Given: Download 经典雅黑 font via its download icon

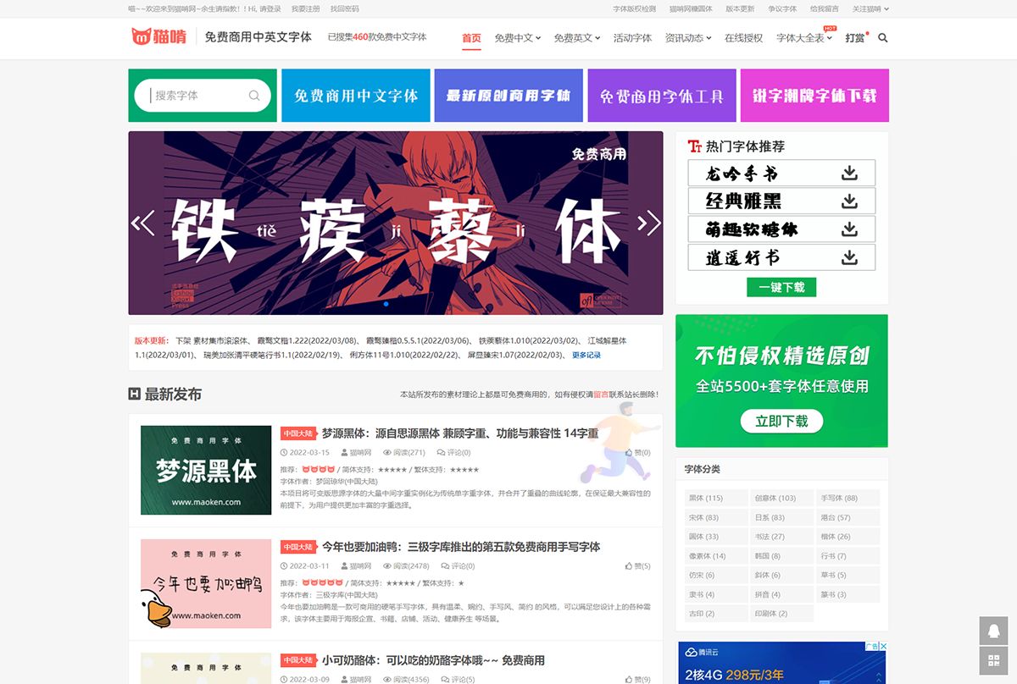Looking at the screenshot, I should (849, 201).
